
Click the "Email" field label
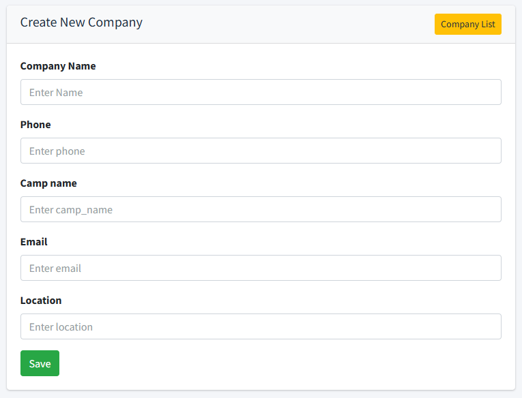[x=34, y=242]
